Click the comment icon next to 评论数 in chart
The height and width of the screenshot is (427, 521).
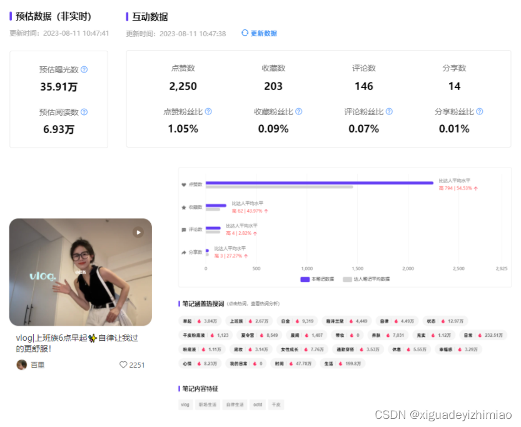tap(184, 230)
